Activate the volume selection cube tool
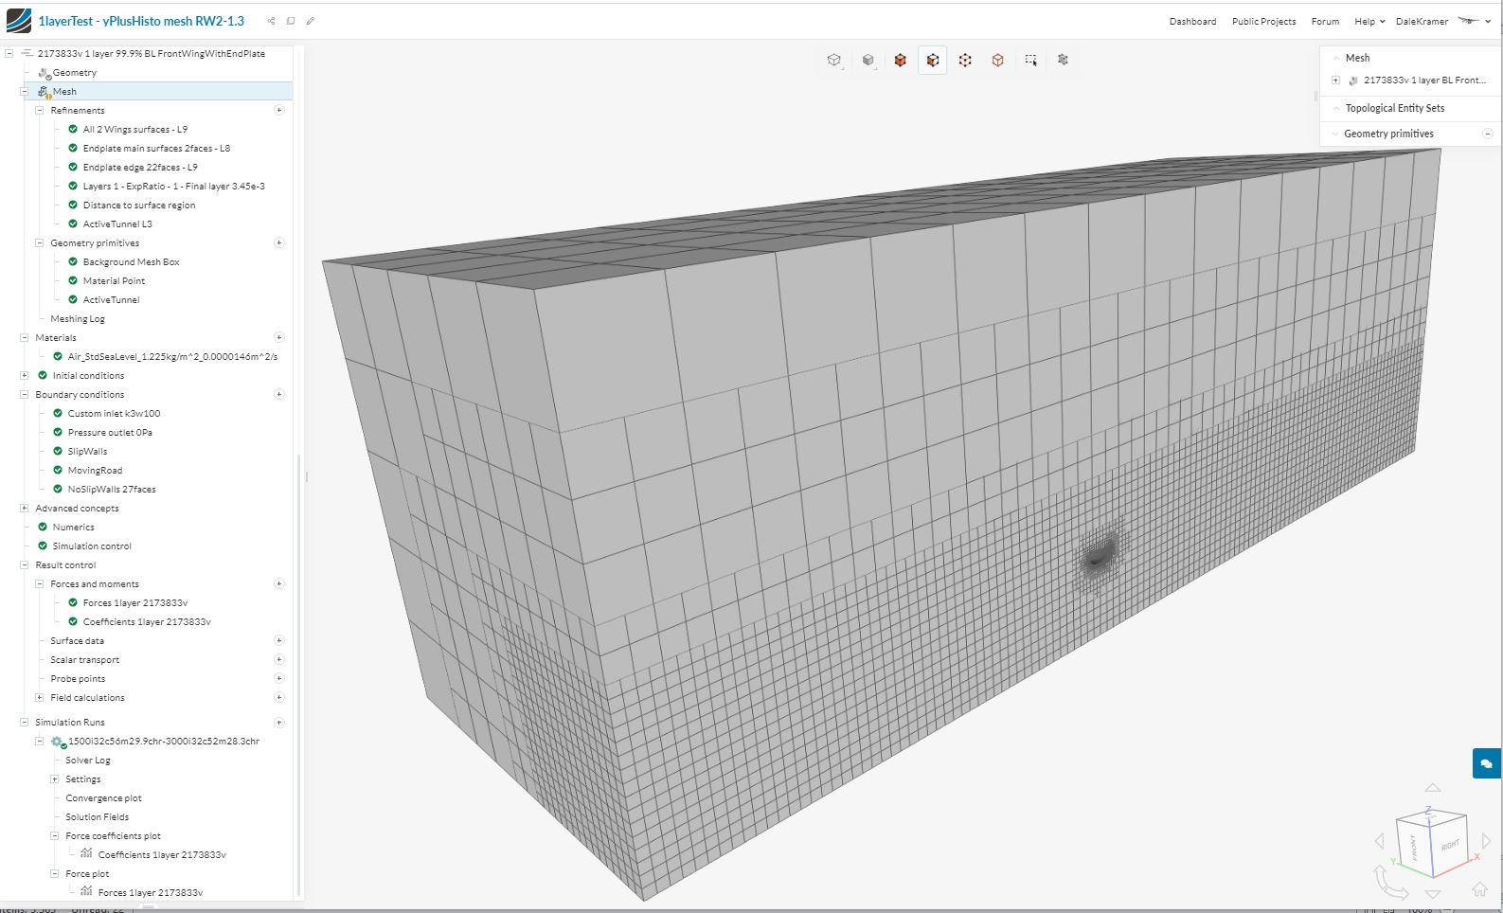This screenshot has width=1503, height=913. pyautogui.click(x=900, y=60)
